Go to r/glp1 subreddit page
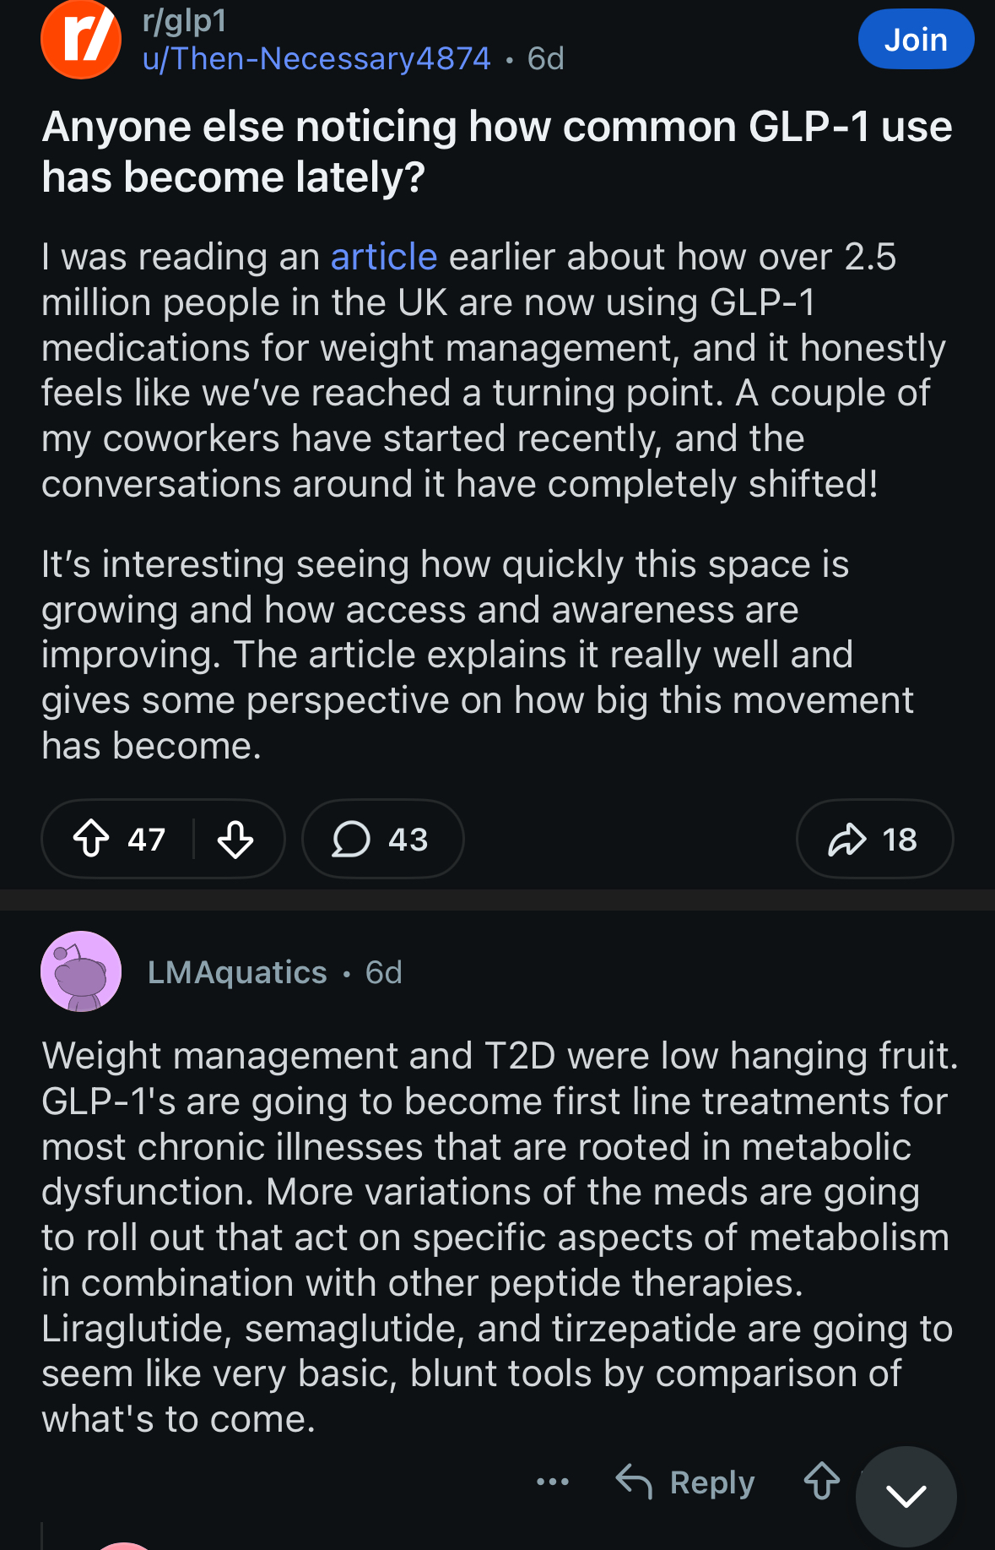The height and width of the screenshot is (1550, 995). [185, 21]
